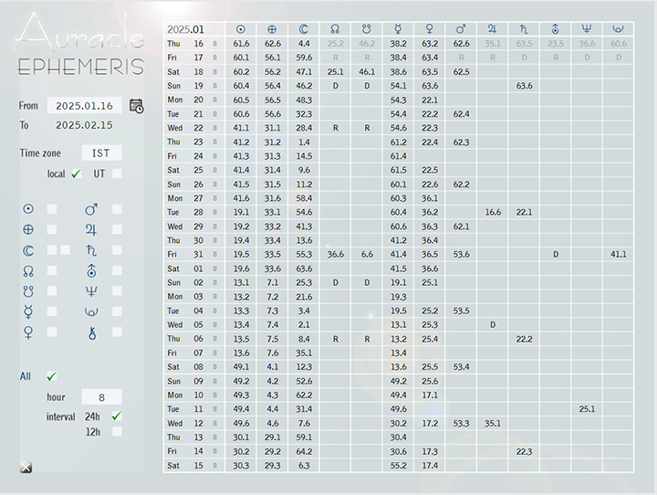Toggle the 24h interval checkbox
Image resolution: width=657 pixels, height=495 pixels.
pyautogui.click(x=117, y=416)
